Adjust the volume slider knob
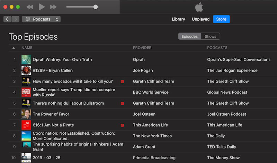The height and width of the screenshot is (163, 277). point(96,7)
